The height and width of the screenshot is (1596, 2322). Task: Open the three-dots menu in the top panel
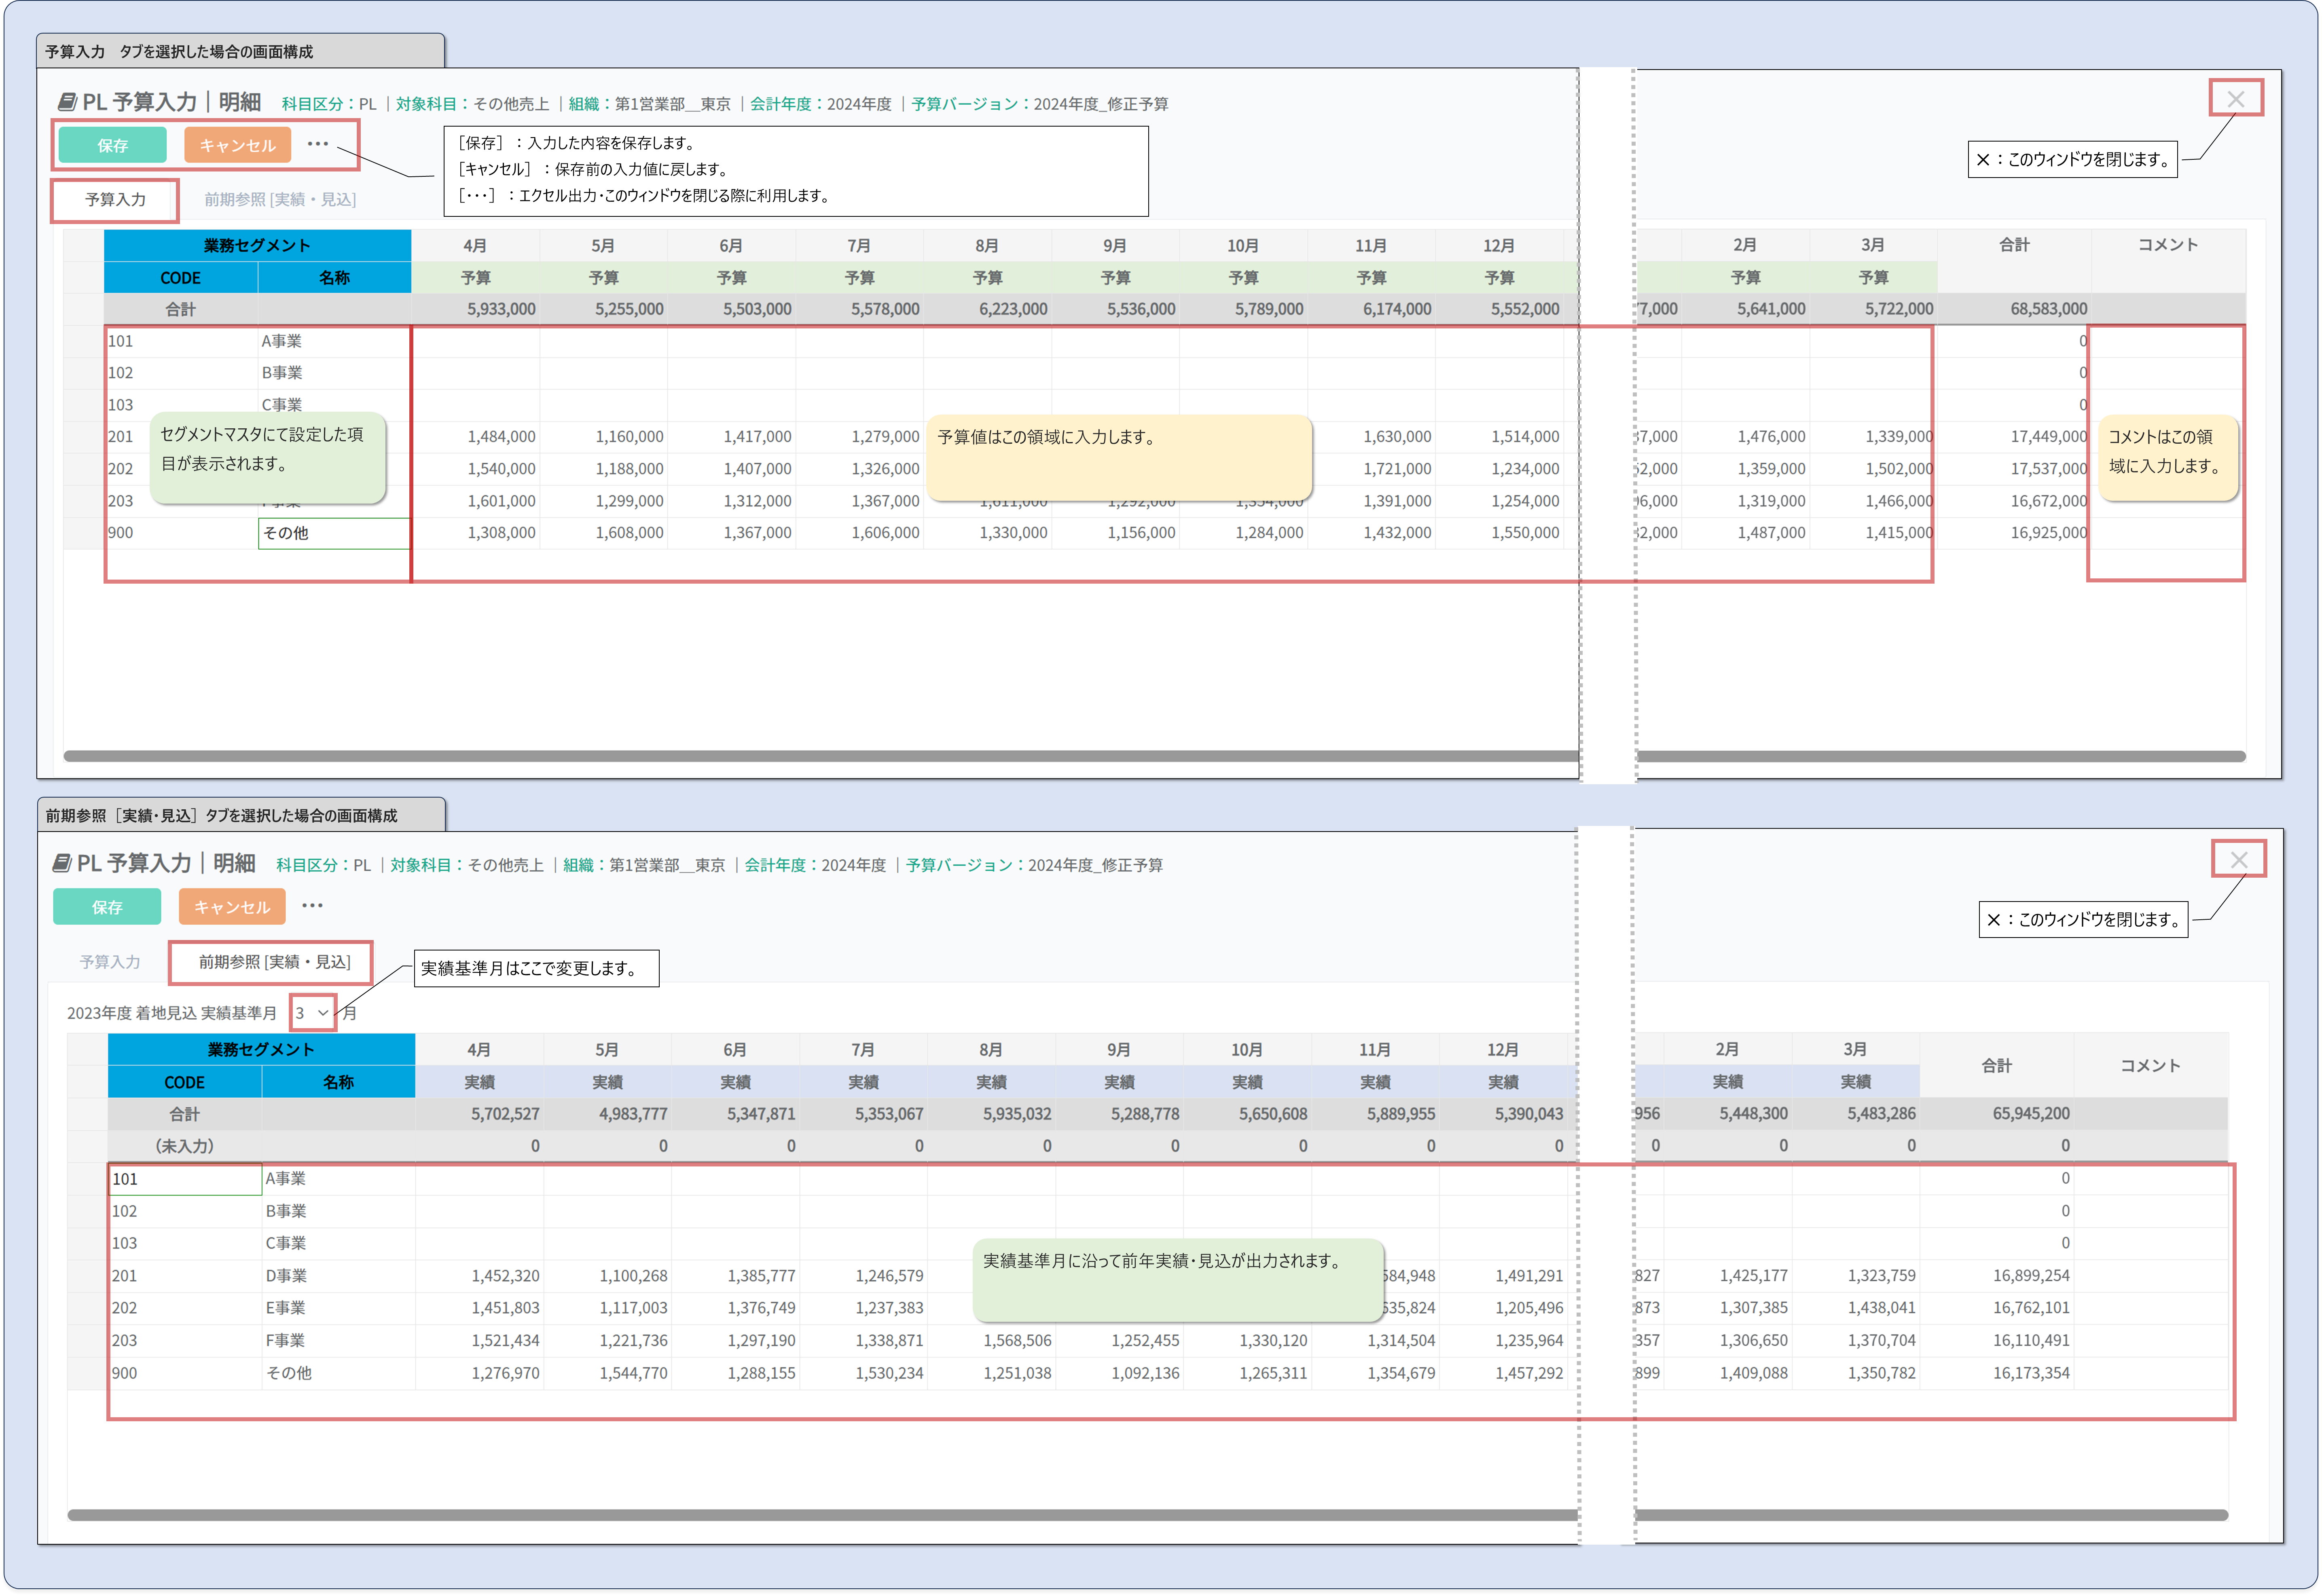tap(317, 144)
